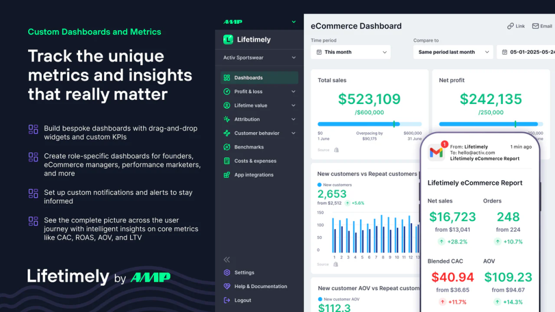
Task: Click the Lifetimely logo icon above the sidebar
Action: pyautogui.click(x=228, y=39)
